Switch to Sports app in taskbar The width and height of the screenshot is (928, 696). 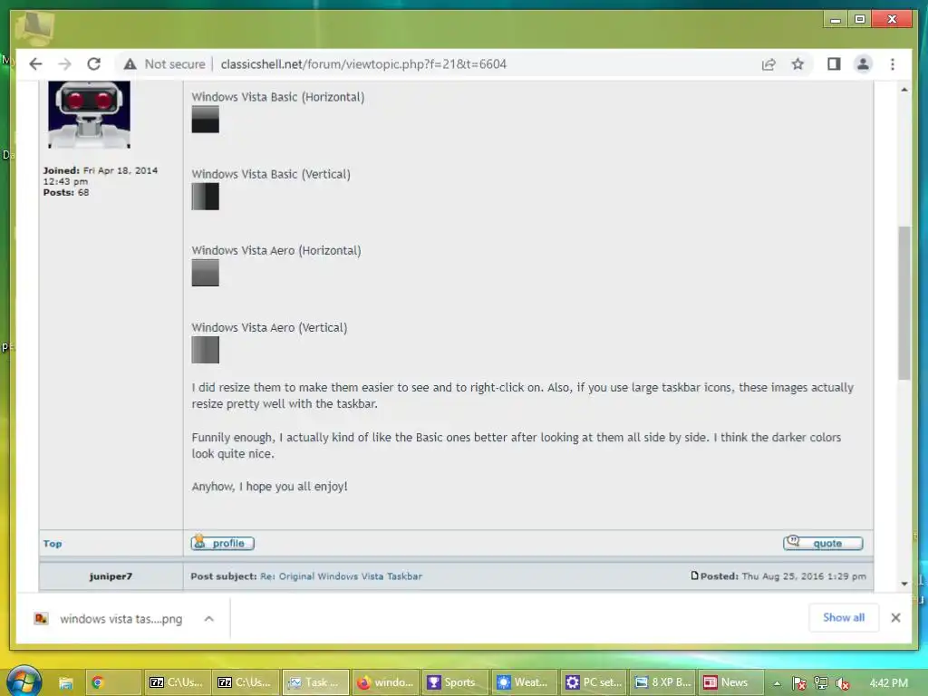pyautogui.click(x=454, y=682)
